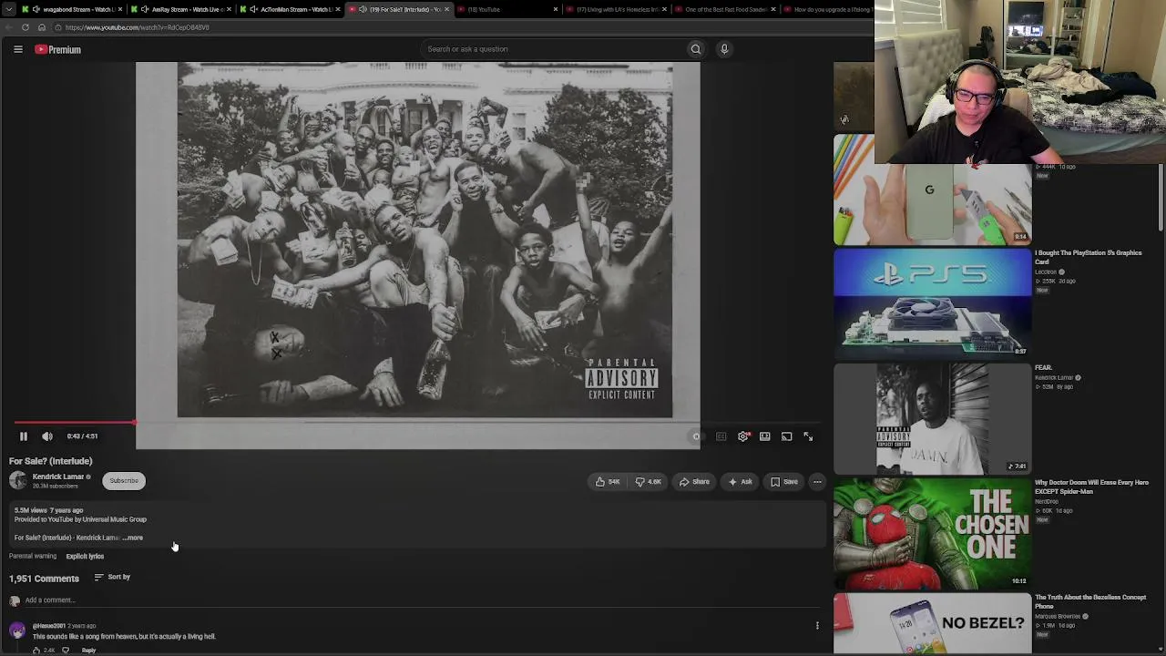This screenshot has height=656, width=1166.
Task: Open The Chosen One video thumbnail
Action: click(x=932, y=534)
